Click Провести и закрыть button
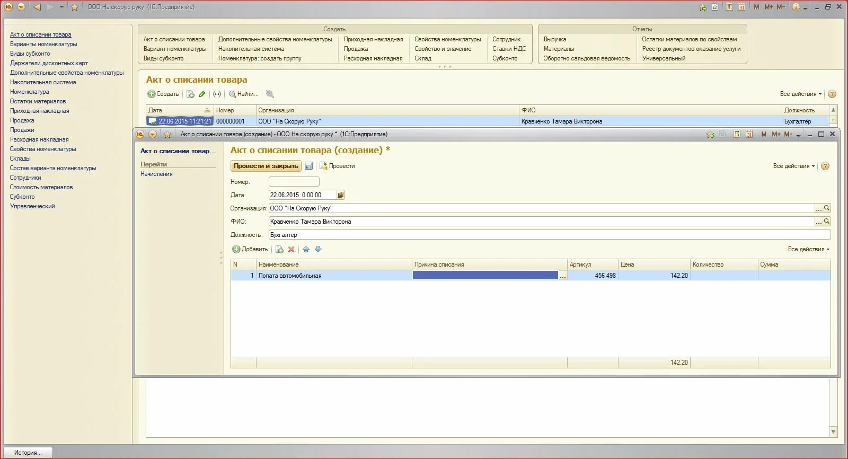 266,166
